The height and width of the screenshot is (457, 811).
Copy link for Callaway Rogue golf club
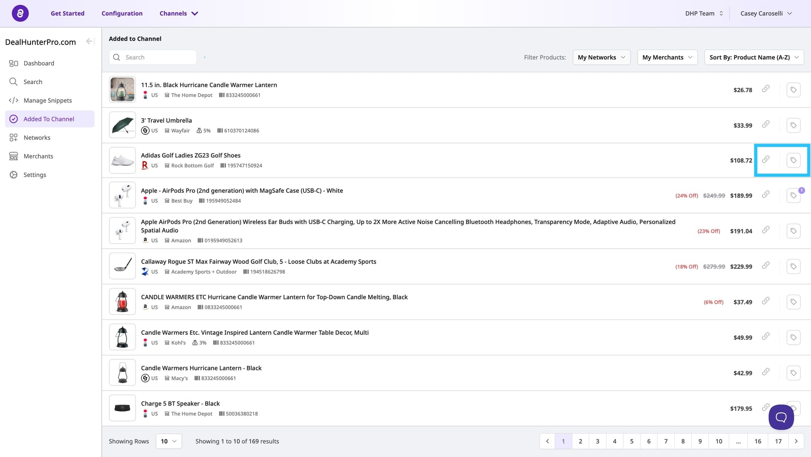click(766, 266)
